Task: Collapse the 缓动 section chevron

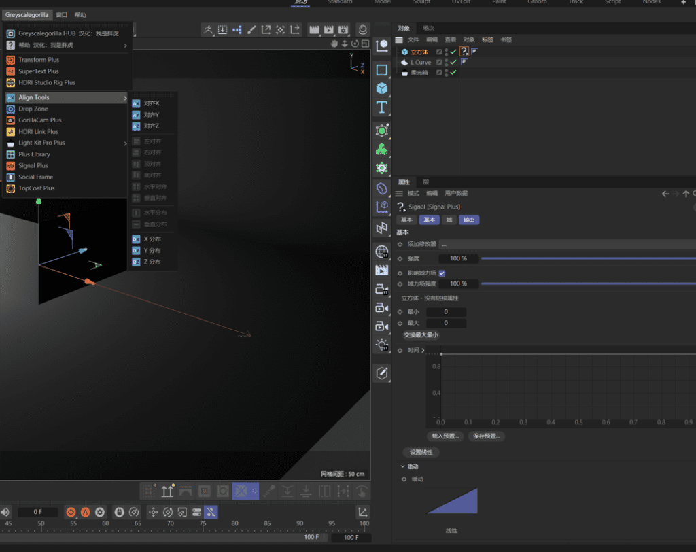Action: click(x=402, y=466)
